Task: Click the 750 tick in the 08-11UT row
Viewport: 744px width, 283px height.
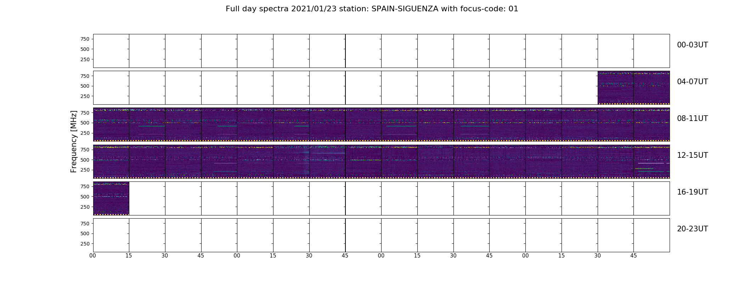Action: pyautogui.click(x=85, y=113)
